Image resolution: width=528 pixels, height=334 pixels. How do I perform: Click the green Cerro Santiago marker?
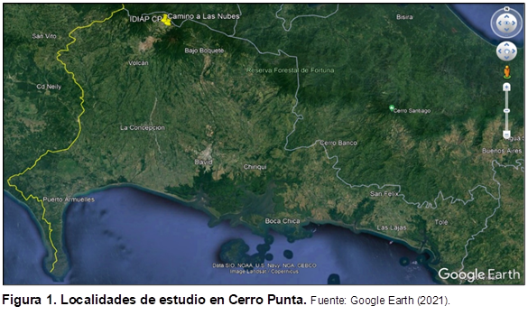point(392,107)
